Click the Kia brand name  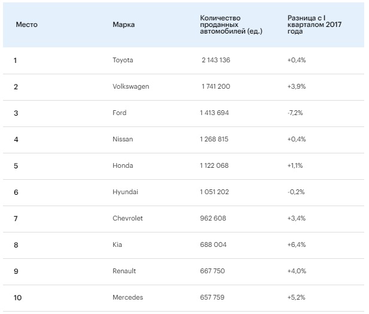click(117, 244)
